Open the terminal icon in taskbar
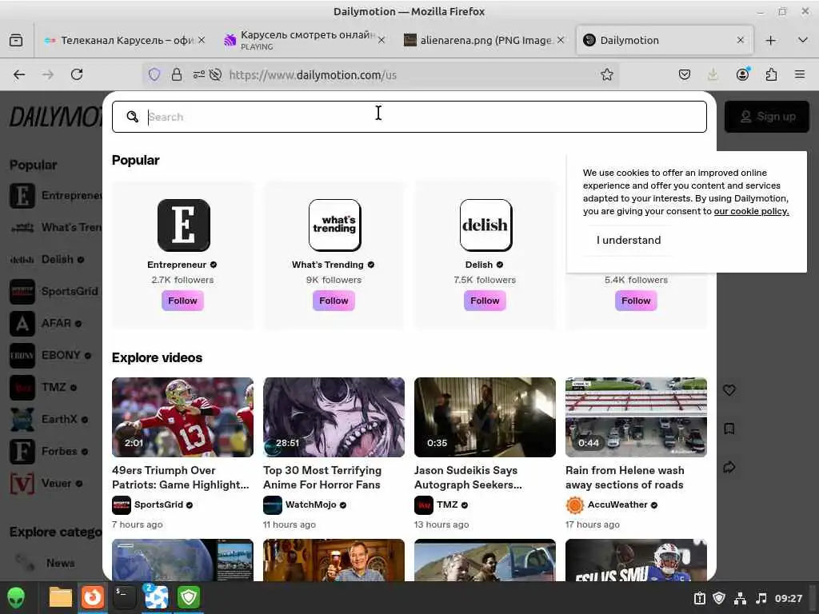Viewport: 819px width, 614px height. [124, 598]
